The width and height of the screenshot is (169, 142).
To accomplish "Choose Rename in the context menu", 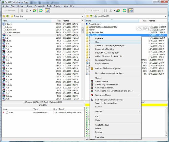I will tap(115, 132).
